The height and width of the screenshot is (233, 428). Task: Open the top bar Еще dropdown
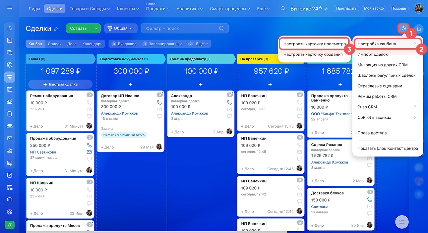(263, 9)
